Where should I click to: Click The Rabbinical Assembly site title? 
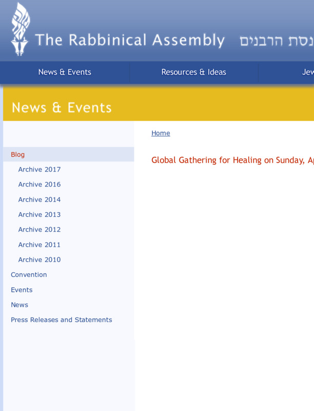[x=130, y=40]
